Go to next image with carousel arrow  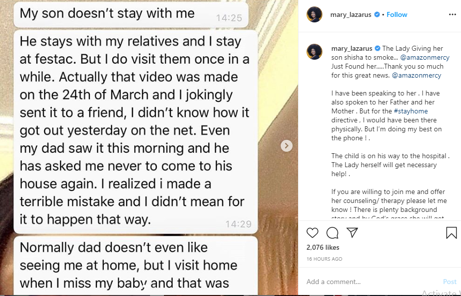tap(286, 145)
